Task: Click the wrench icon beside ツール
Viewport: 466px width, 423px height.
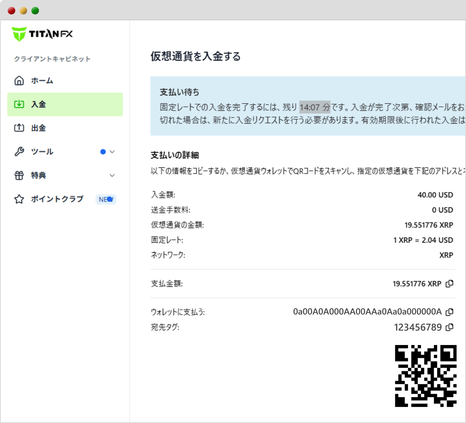Action: point(19,151)
